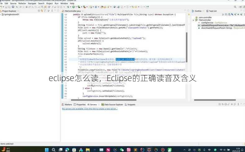The image size is (245, 152).
Task: Click the link to create a new server
Action: click(90, 109)
